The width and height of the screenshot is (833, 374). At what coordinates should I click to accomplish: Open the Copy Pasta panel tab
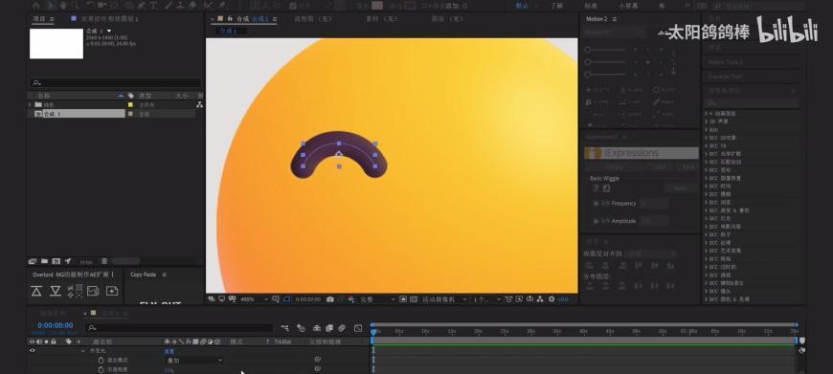pos(143,275)
